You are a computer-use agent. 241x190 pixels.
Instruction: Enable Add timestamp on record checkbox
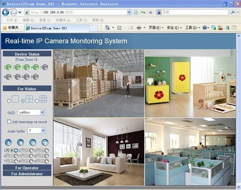(x=9, y=122)
